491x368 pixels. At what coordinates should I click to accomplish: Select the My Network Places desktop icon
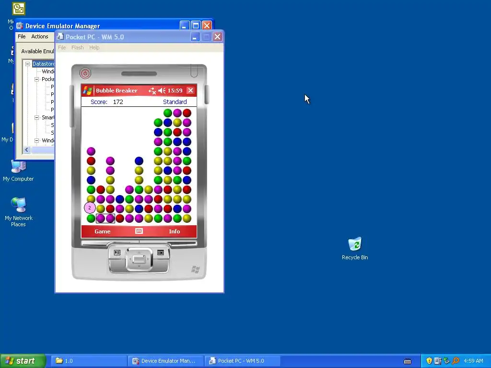(x=19, y=212)
